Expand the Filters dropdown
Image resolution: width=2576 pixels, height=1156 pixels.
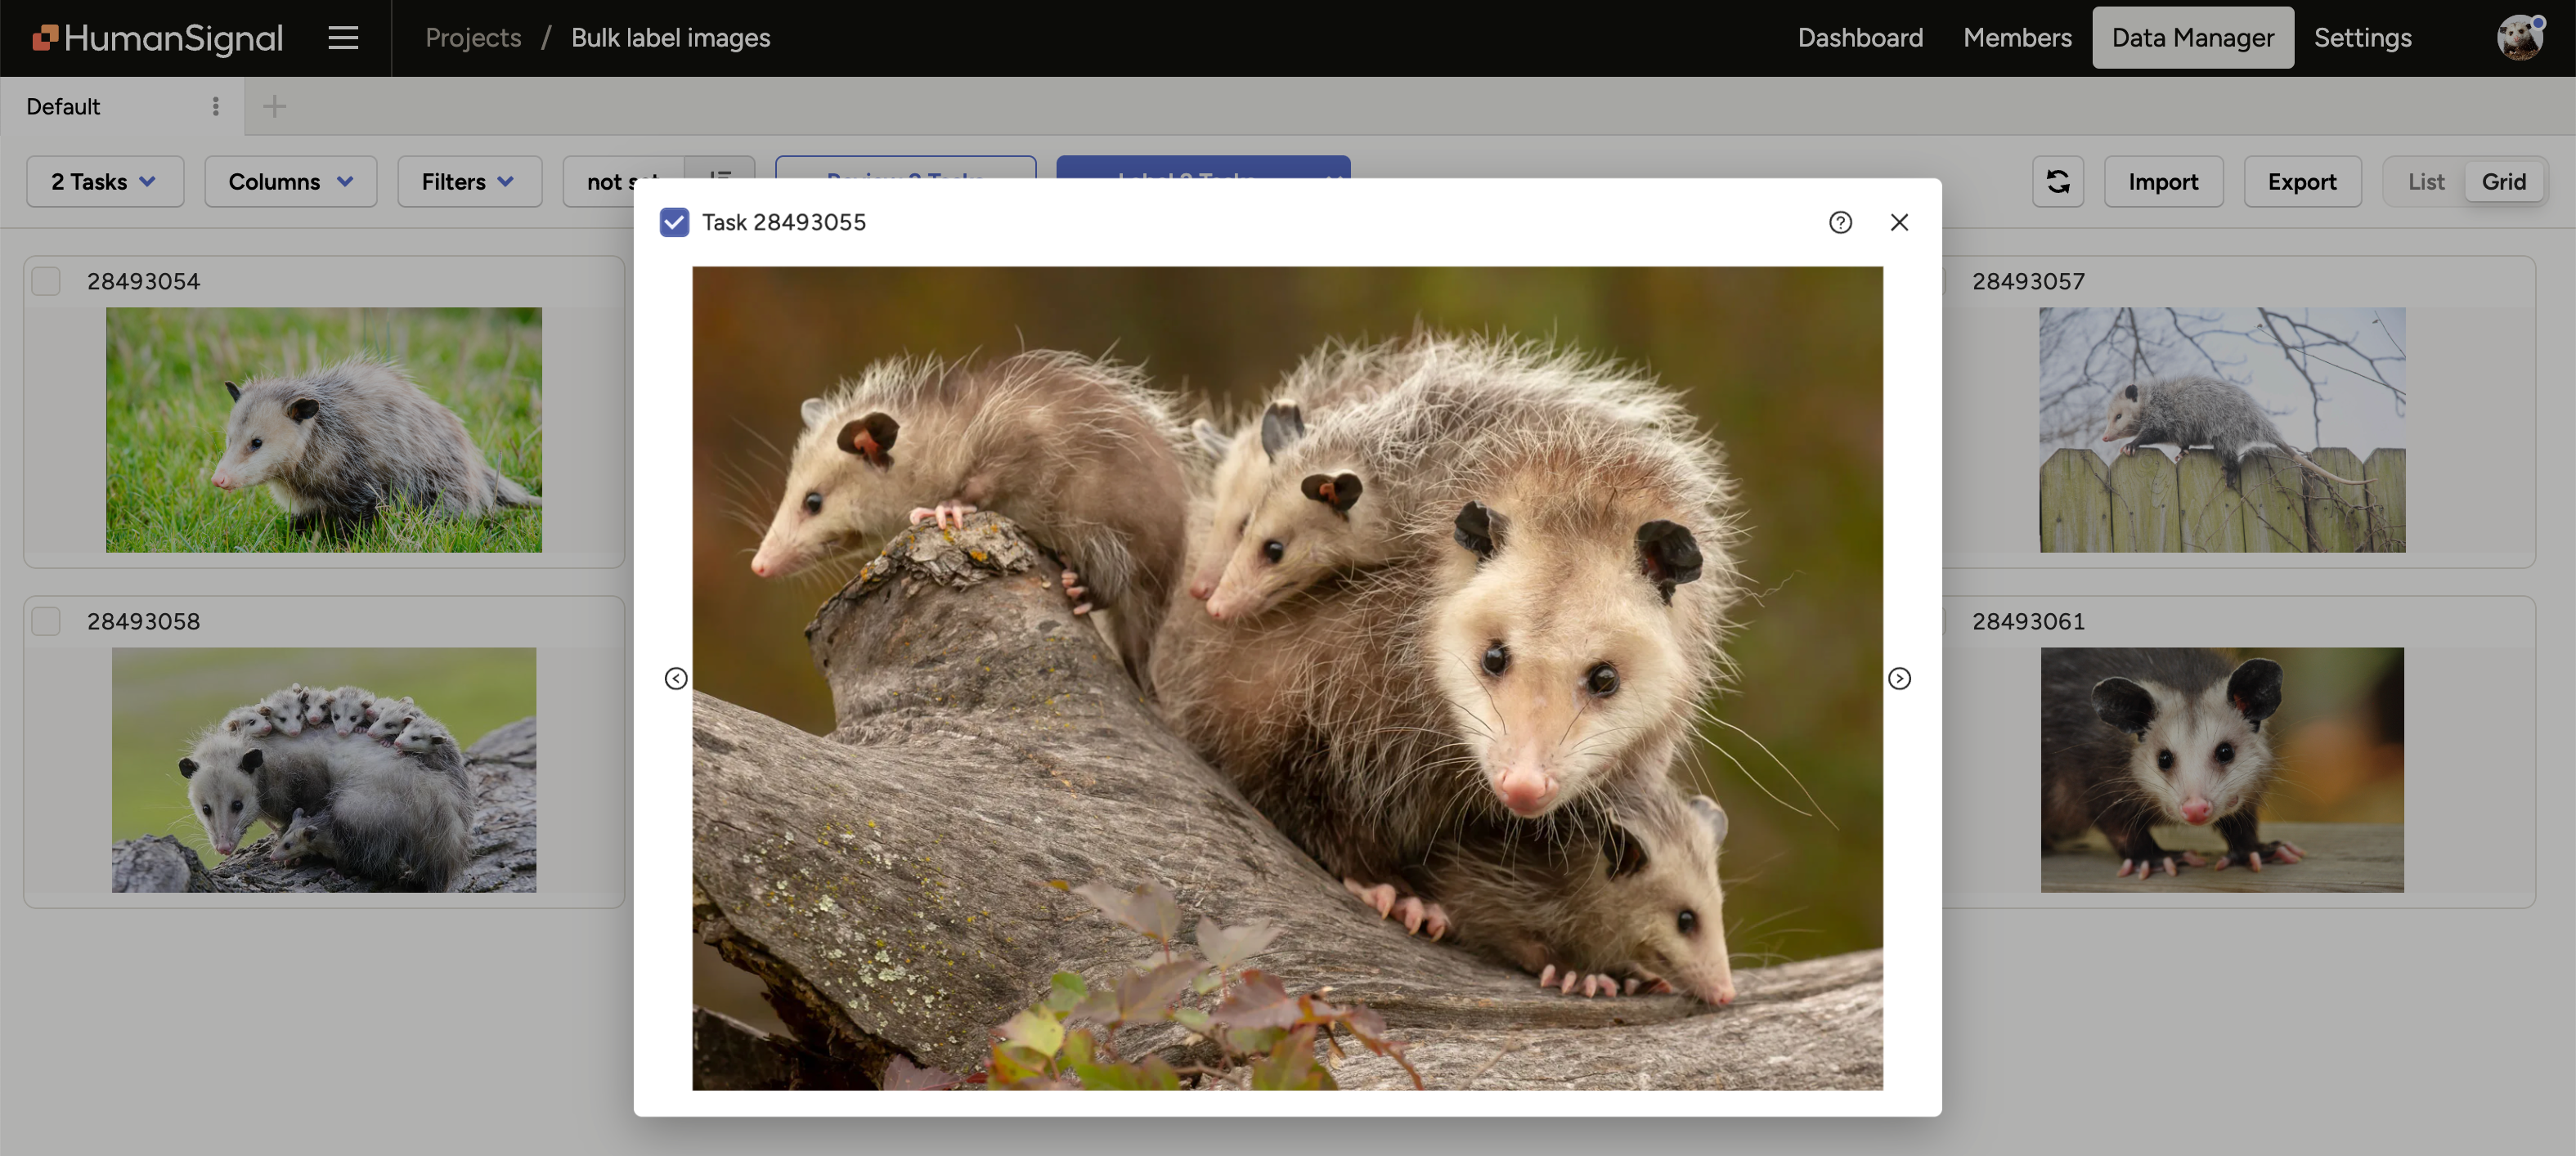468,181
